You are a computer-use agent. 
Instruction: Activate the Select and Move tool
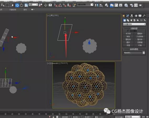pyautogui.click(x=17, y=5)
